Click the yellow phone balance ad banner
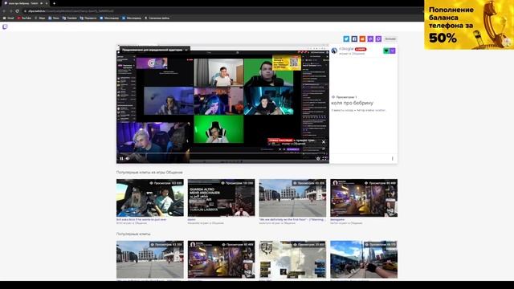514x289 pixels. (469, 25)
